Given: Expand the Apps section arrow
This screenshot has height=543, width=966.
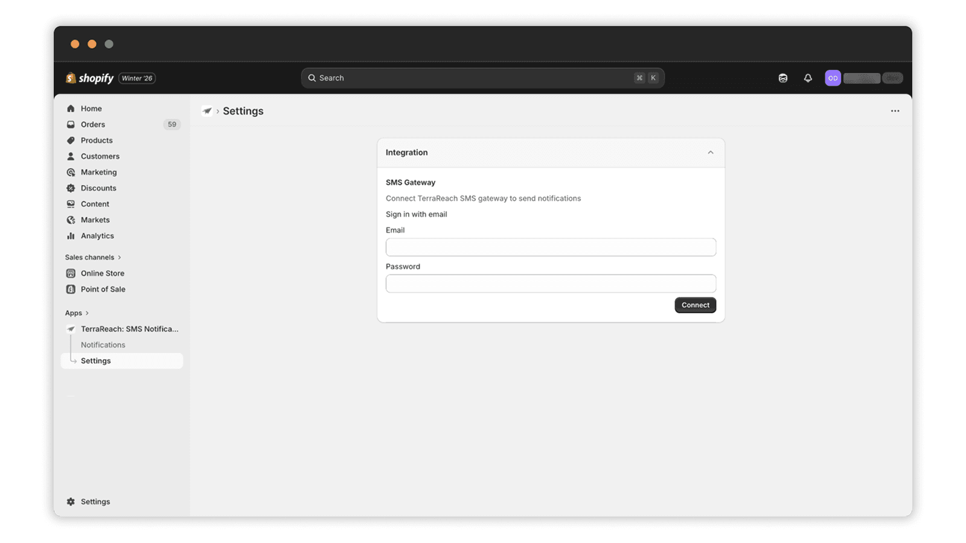Looking at the screenshot, I should tap(87, 313).
